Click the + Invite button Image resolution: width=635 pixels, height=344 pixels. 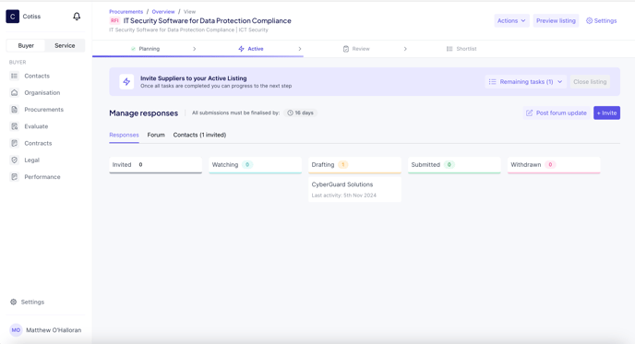click(606, 113)
